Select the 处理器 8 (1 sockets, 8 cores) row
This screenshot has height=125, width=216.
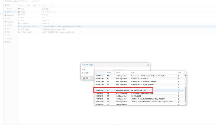tap(117, 12)
